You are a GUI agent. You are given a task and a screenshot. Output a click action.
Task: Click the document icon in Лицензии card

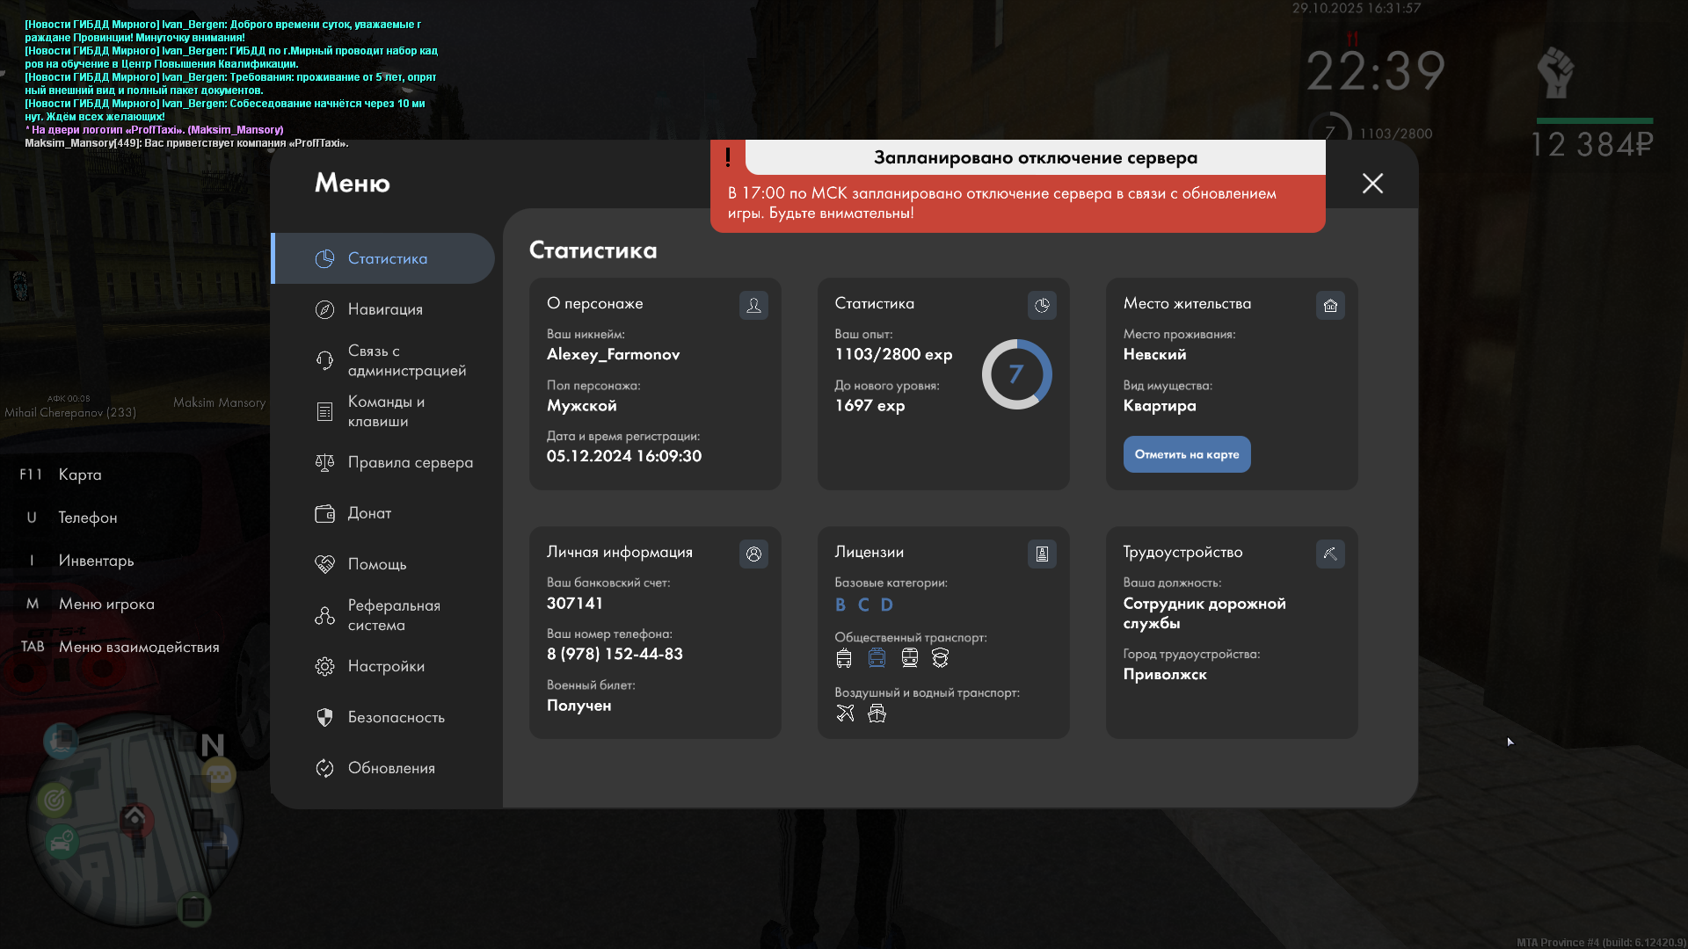coord(1042,554)
